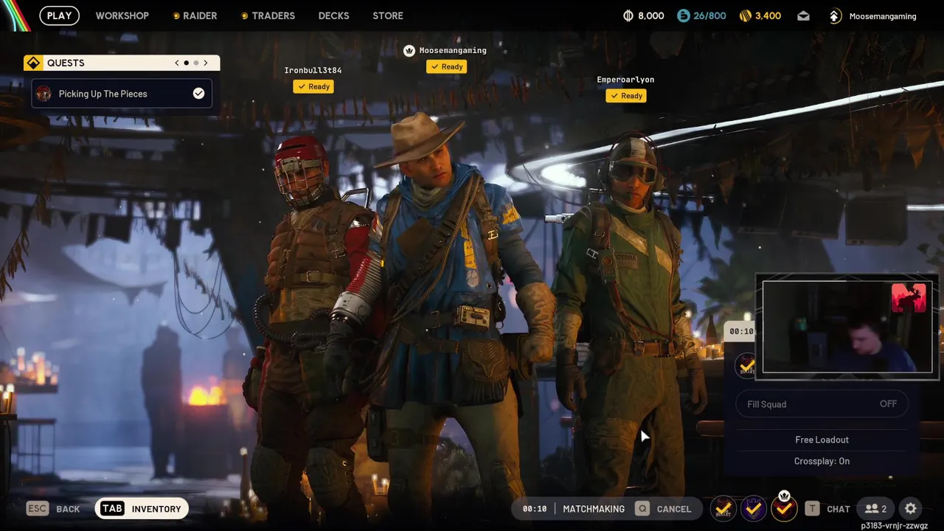The height and width of the screenshot is (531, 944).
Task: Click the quest giver portrait icon
Action: [x=44, y=94]
